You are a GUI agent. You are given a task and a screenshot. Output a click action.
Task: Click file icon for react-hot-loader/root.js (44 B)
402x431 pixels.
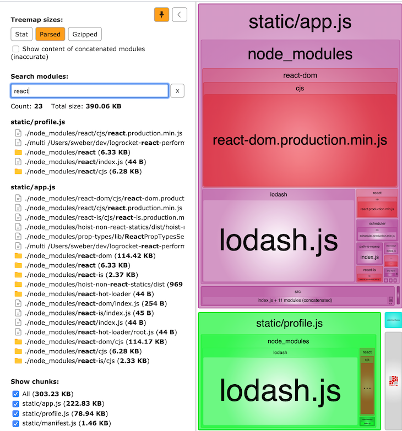(18, 332)
